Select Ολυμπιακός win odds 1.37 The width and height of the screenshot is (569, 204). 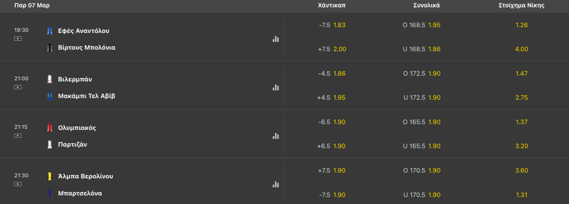pos(522,122)
